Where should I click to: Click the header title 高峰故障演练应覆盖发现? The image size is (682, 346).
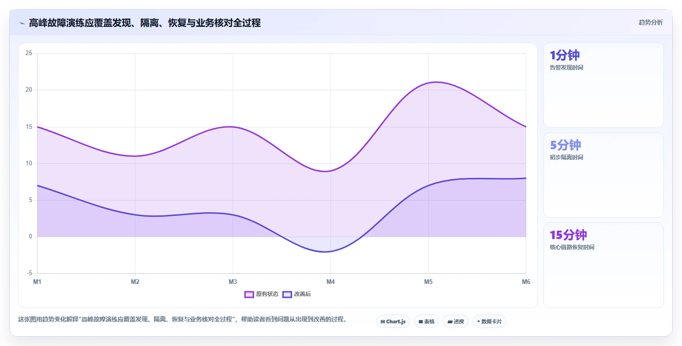pyautogui.click(x=145, y=23)
